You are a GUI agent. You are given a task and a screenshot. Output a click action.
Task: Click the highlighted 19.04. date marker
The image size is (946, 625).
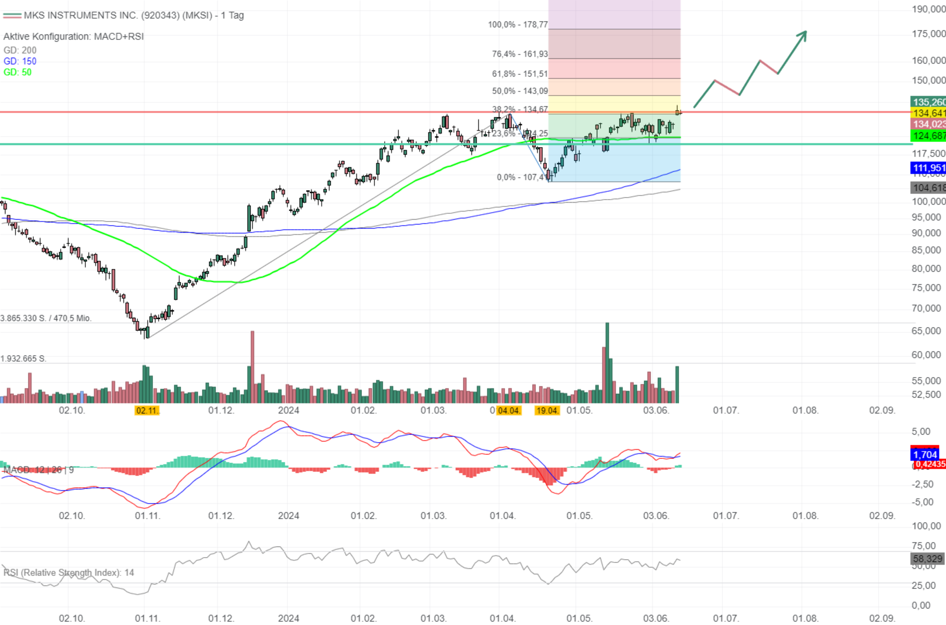pyautogui.click(x=547, y=410)
